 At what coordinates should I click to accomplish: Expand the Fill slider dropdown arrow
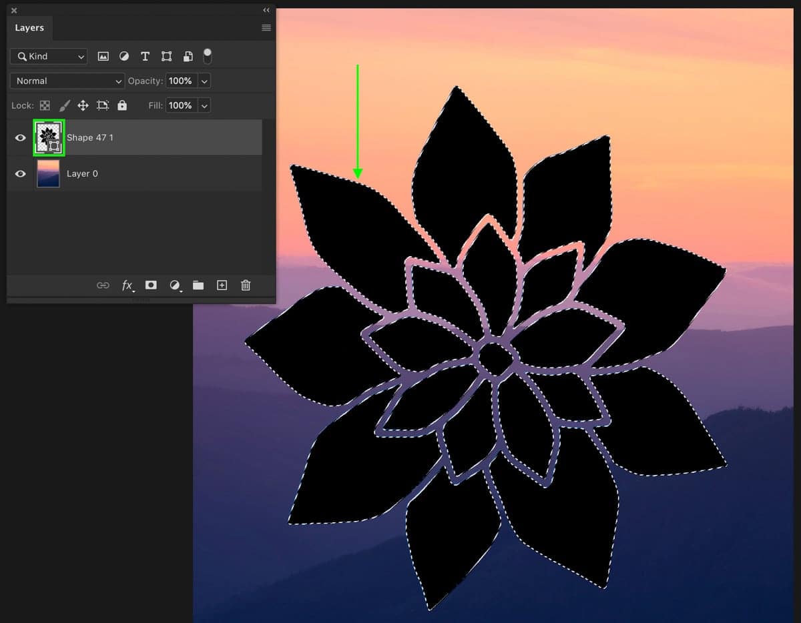pyautogui.click(x=204, y=105)
